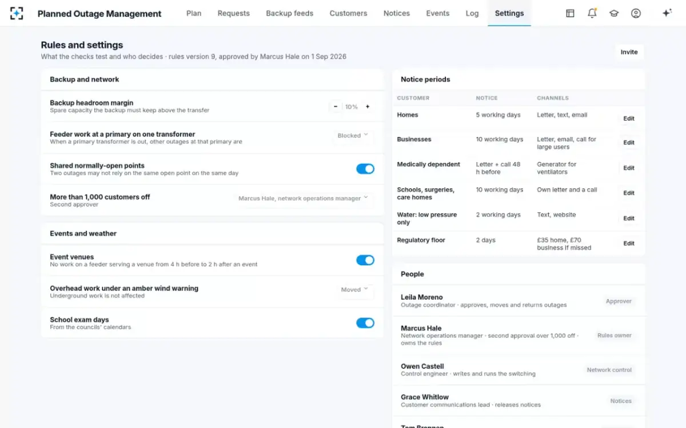Click the '5 working days' notice cell
This screenshot has height=428, width=686.
click(x=498, y=115)
